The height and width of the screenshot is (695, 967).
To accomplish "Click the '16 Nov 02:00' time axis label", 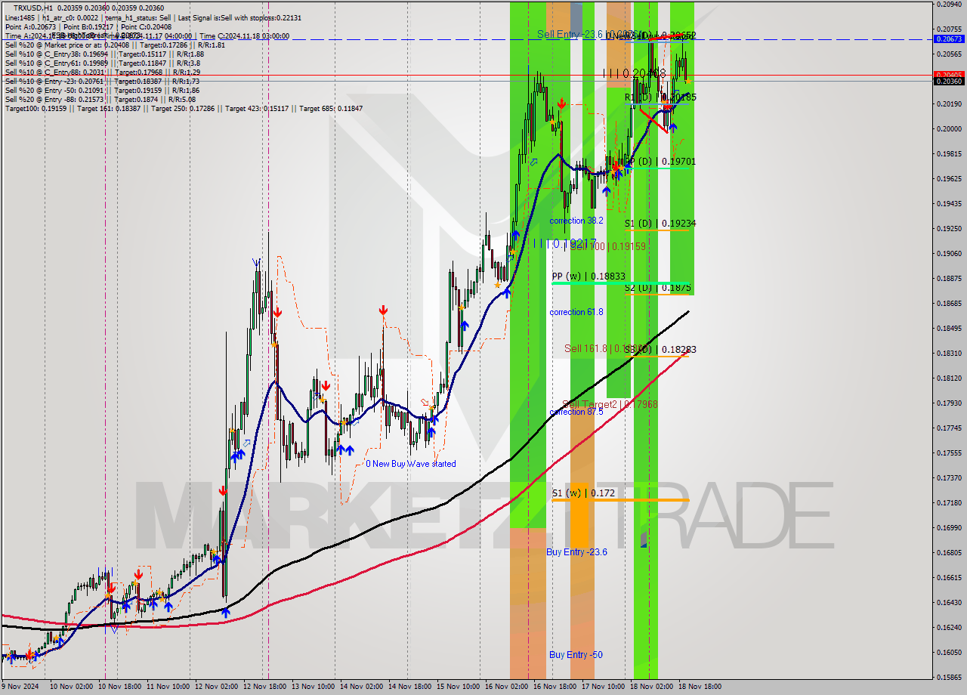I will 506,687.
